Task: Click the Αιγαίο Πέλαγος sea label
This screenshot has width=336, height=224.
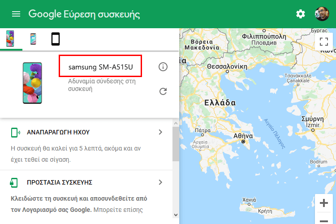Action: (275, 134)
